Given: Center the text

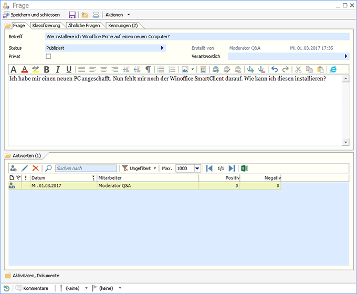Looking at the screenshot, I should click(x=103, y=69).
